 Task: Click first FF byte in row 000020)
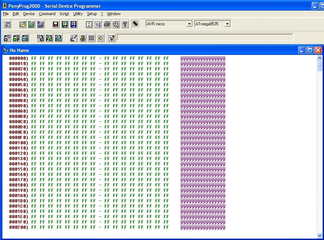tap(34, 69)
